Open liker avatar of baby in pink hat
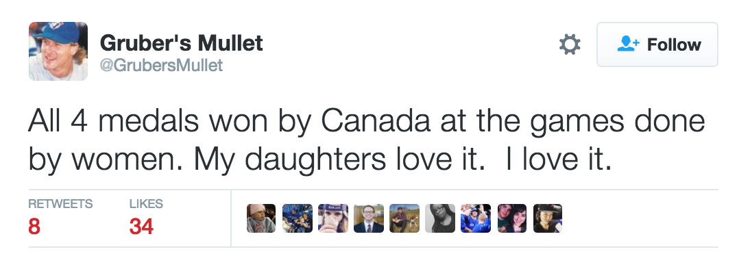Screen dimensions: 750x256 pos(261,218)
